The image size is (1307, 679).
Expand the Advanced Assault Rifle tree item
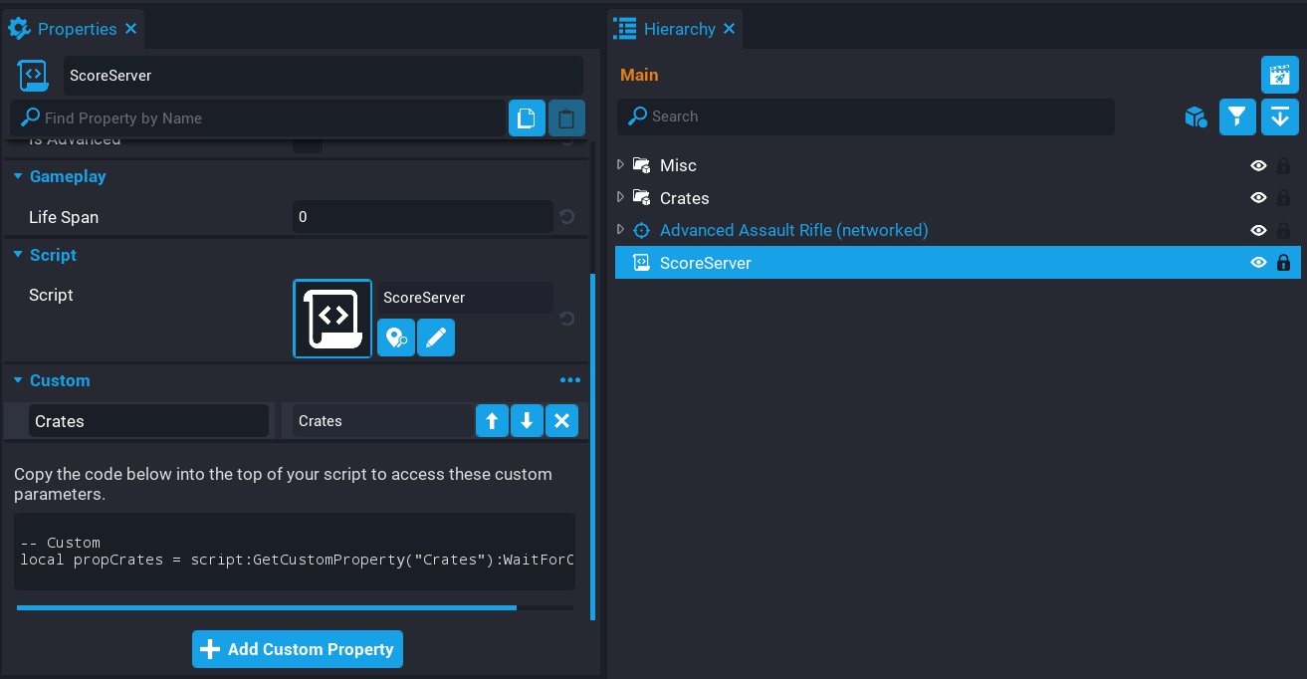(x=621, y=230)
